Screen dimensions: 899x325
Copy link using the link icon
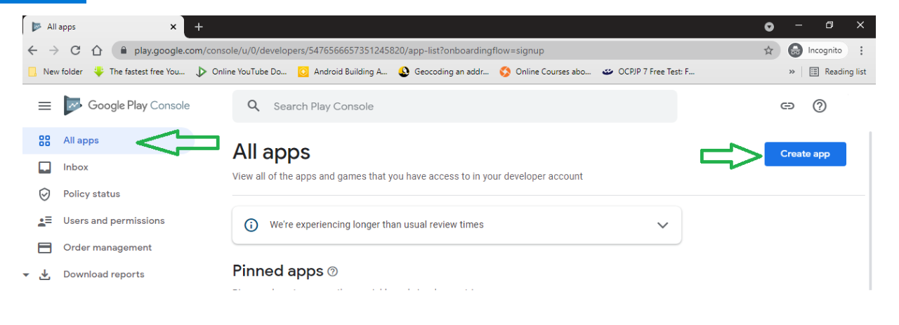click(x=787, y=106)
